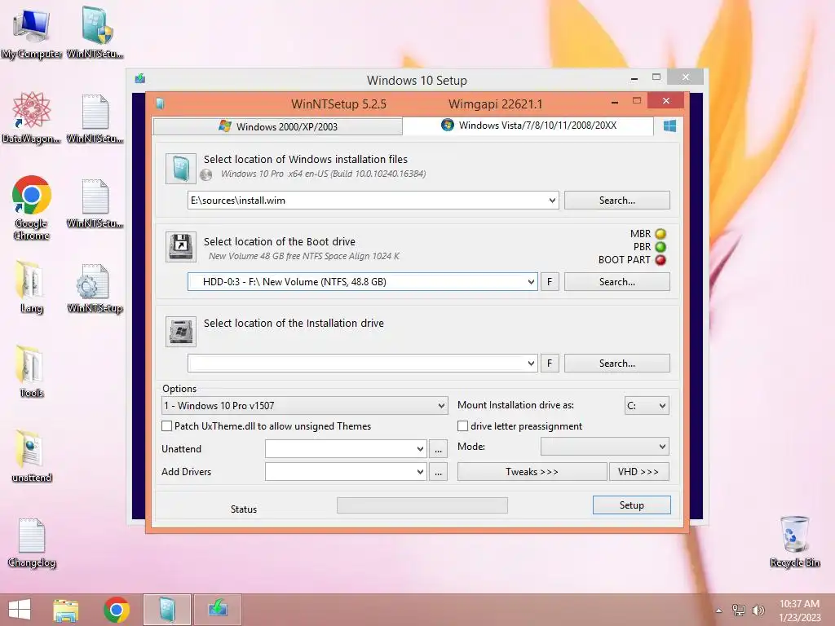
Task: Open the Start menu from the taskbar
Action: 20,610
